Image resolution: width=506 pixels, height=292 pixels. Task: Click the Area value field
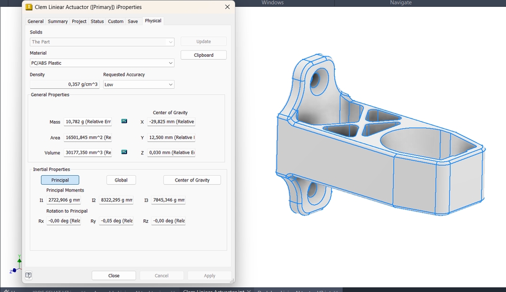click(88, 137)
